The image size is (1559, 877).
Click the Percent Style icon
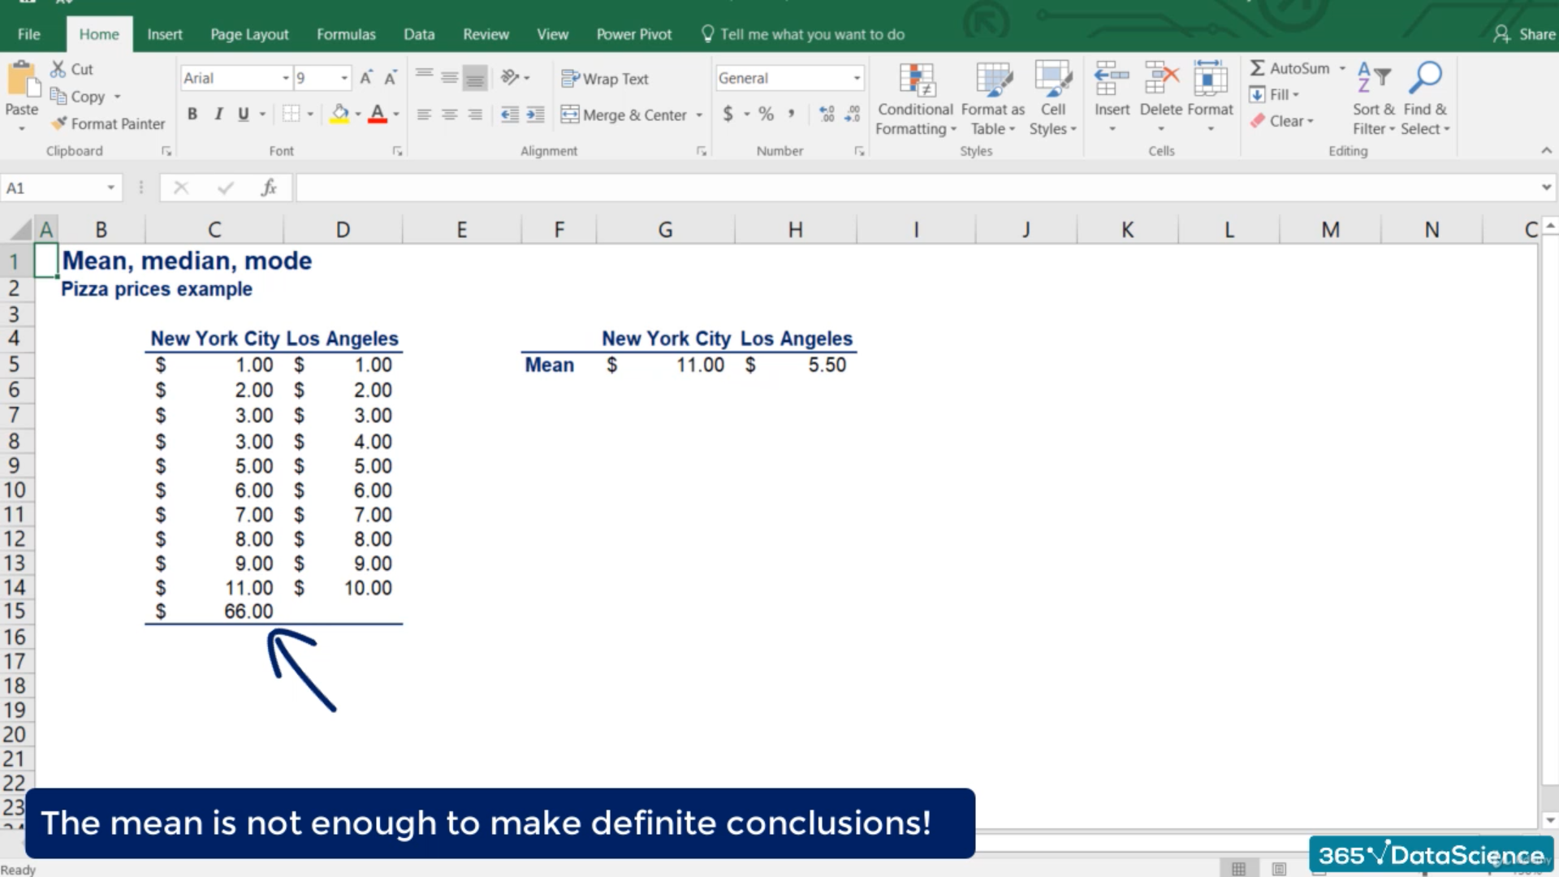766,114
